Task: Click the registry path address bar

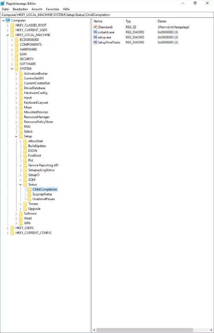Action: pos(107,14)
